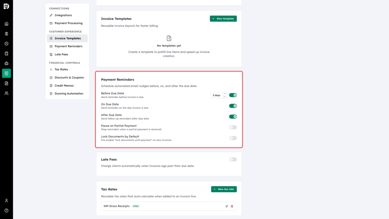Image resolution: width=389 pixels, height=219 pixels.
Task: Edit the NM Gross Receipts tax rate
Action: coord(226,206)
